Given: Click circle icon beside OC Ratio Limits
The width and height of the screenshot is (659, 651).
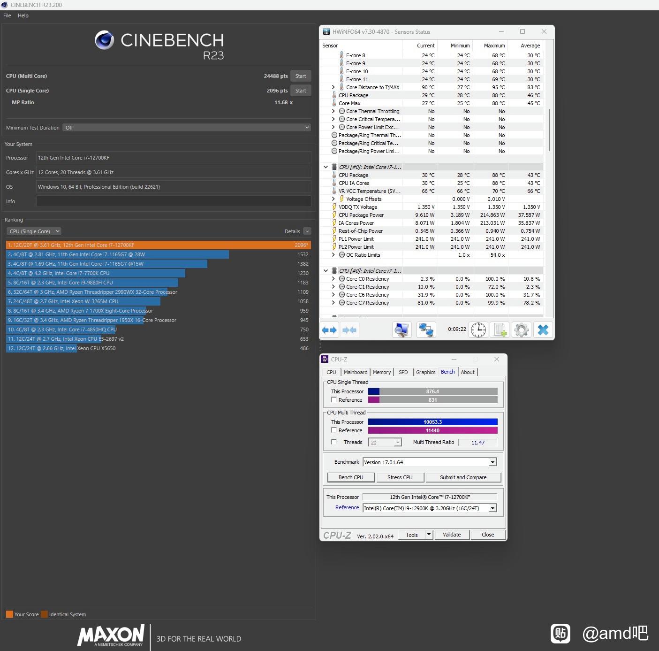Looking at the screenshot, I should coord(342,255).
